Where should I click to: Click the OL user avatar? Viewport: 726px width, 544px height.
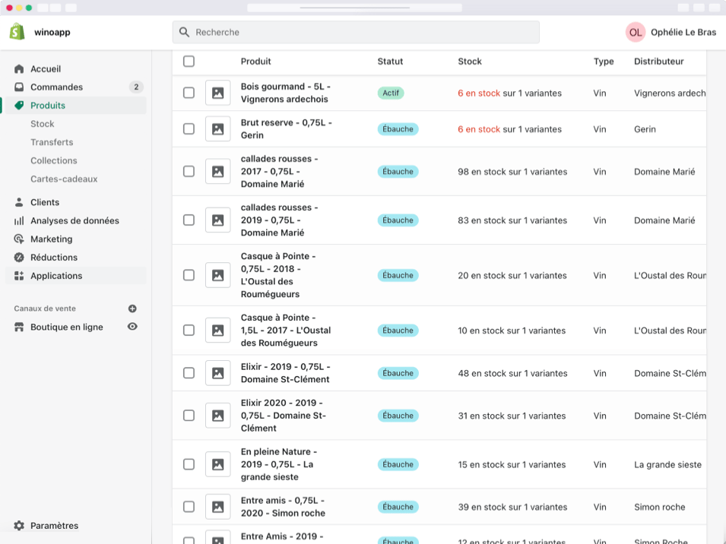636,33
